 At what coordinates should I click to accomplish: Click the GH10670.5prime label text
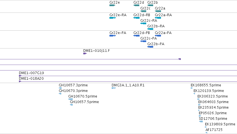point(83,96)
